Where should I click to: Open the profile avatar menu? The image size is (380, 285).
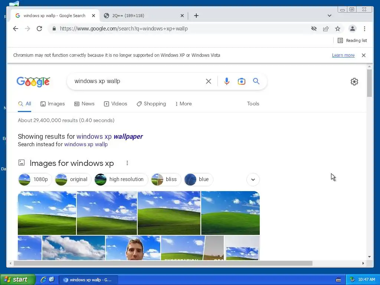tap(353, 29)
